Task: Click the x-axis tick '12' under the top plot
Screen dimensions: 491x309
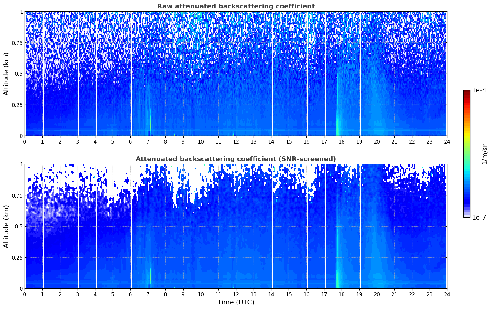Action: click(236, 141)
